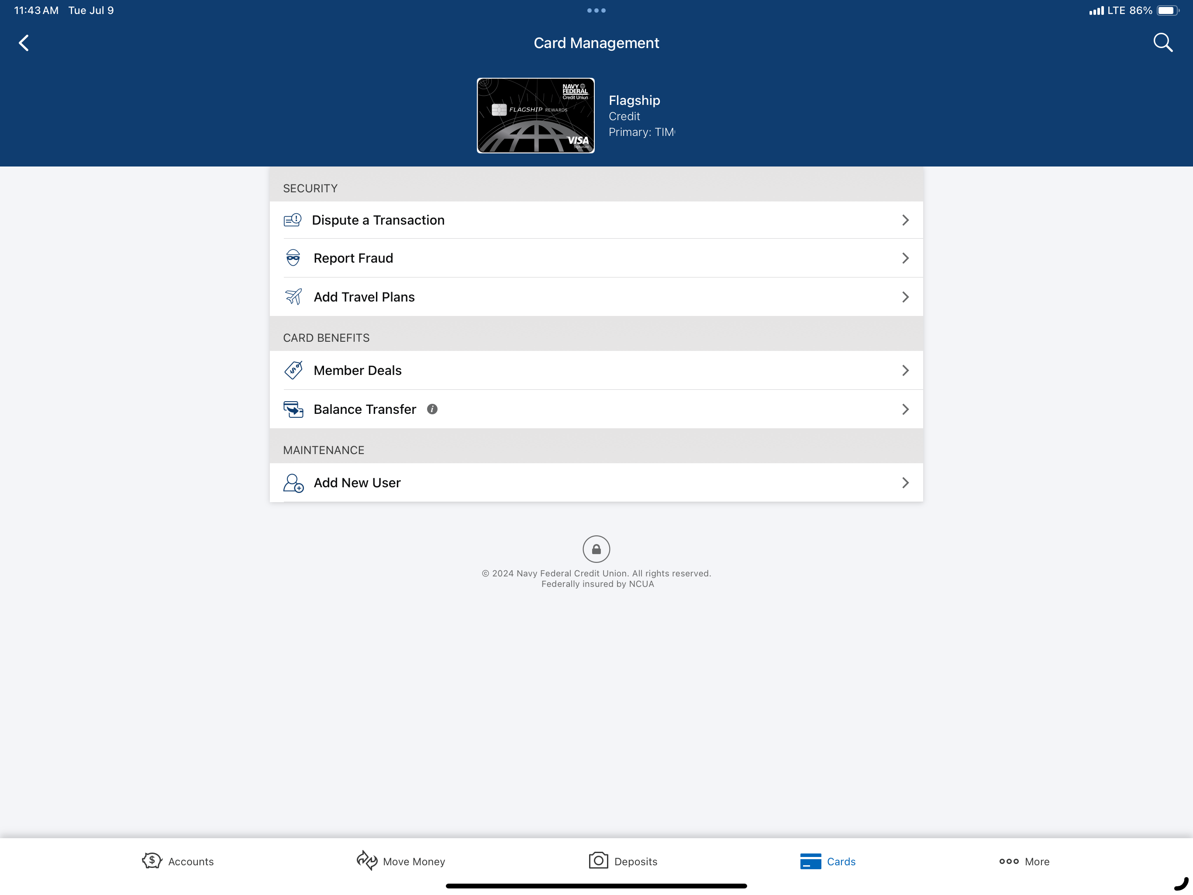Expand Member Deals via its chevron
1193x895 pixels.
tap(905, 370)
